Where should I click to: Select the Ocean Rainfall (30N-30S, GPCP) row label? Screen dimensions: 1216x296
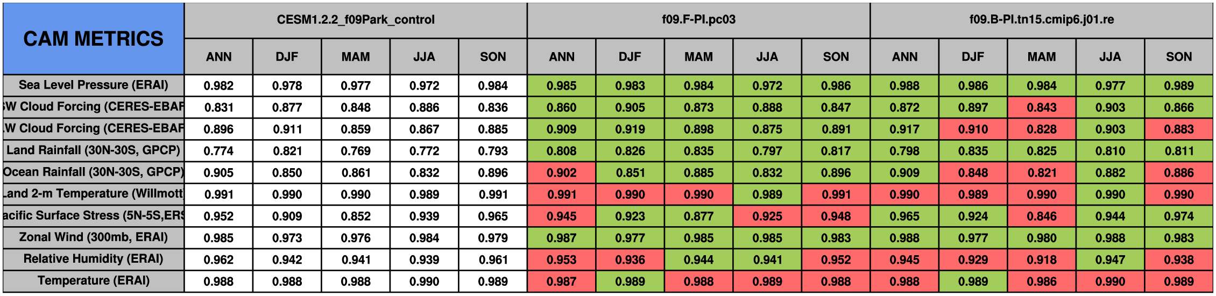pos(93,172)
